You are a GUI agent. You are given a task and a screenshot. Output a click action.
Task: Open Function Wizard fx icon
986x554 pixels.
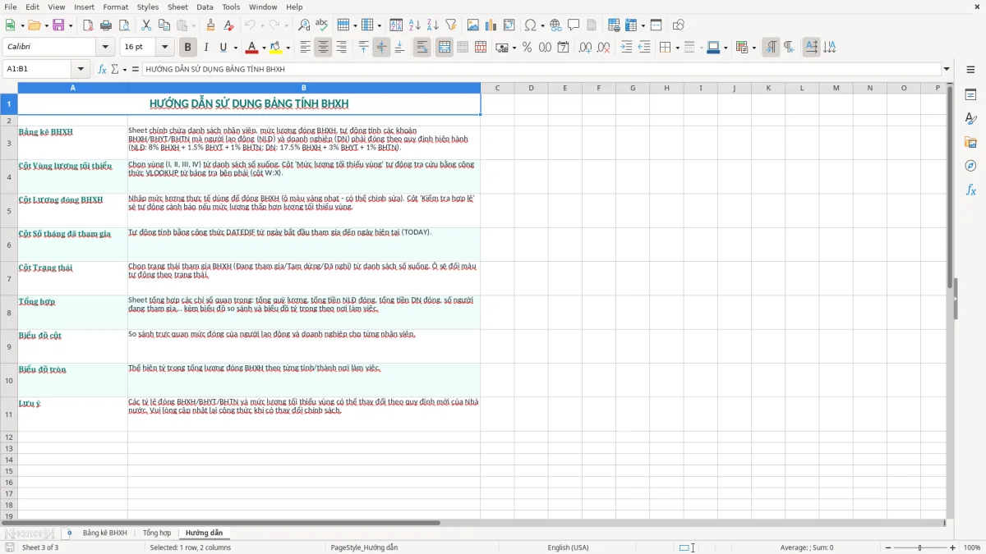103,69
